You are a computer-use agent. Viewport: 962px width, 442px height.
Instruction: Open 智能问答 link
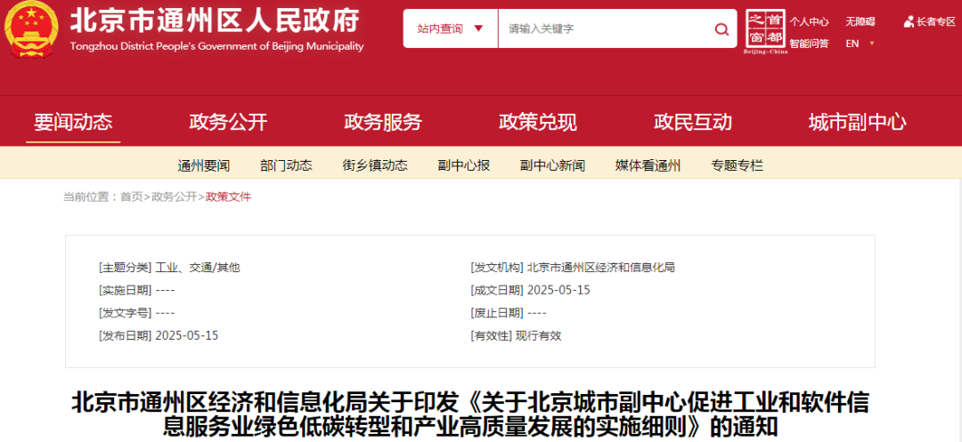(809, 44)
